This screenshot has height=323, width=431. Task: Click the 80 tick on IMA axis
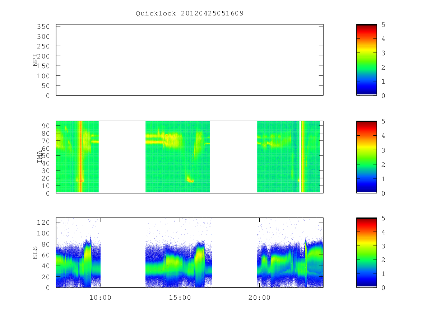pyautogui.click(x=46, y=133)
